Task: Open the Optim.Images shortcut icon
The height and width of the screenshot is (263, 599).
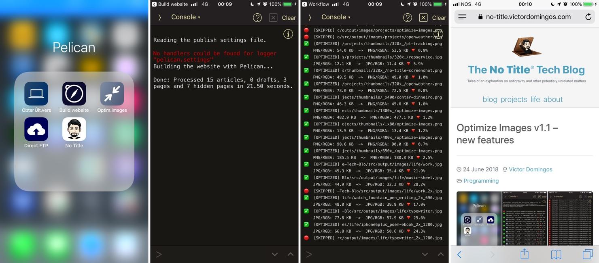Action: pos(112,94)
